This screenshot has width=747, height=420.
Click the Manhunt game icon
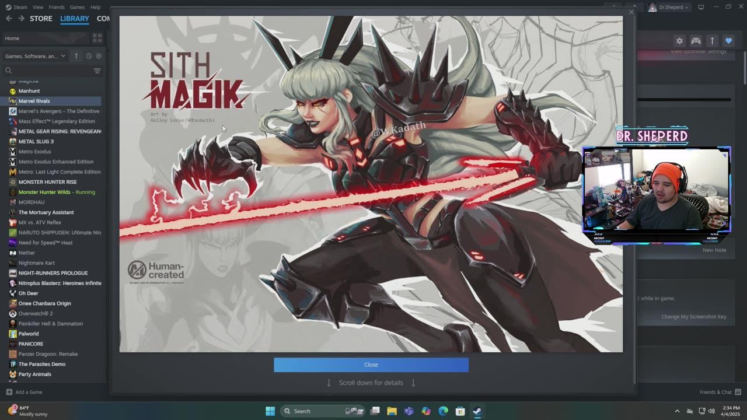pos(13,91)
